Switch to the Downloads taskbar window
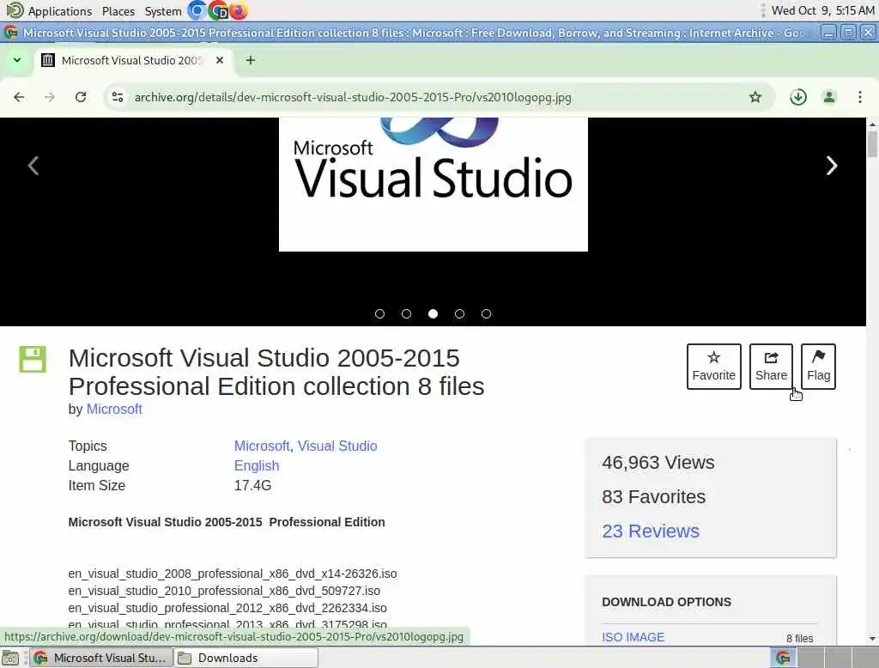The image size is (879, 668). tap(246, 658)
